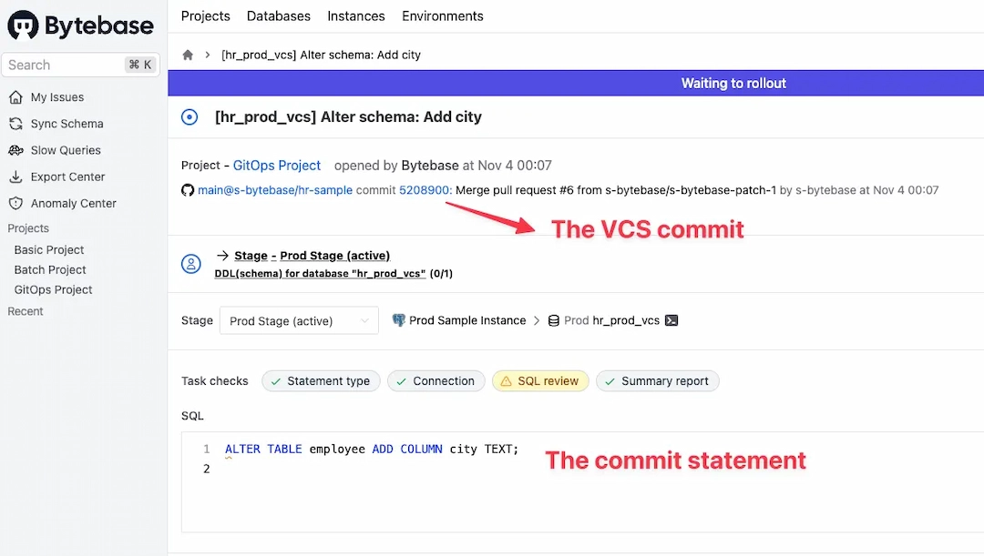Image resolution: width=984 pixels, height=556 pixels.
Task: Click the SQL review warning check
Action: tap(540, 381)
